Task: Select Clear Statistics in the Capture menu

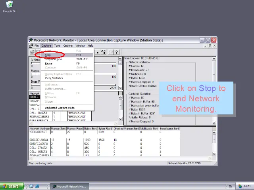Action: pos(67,78)
